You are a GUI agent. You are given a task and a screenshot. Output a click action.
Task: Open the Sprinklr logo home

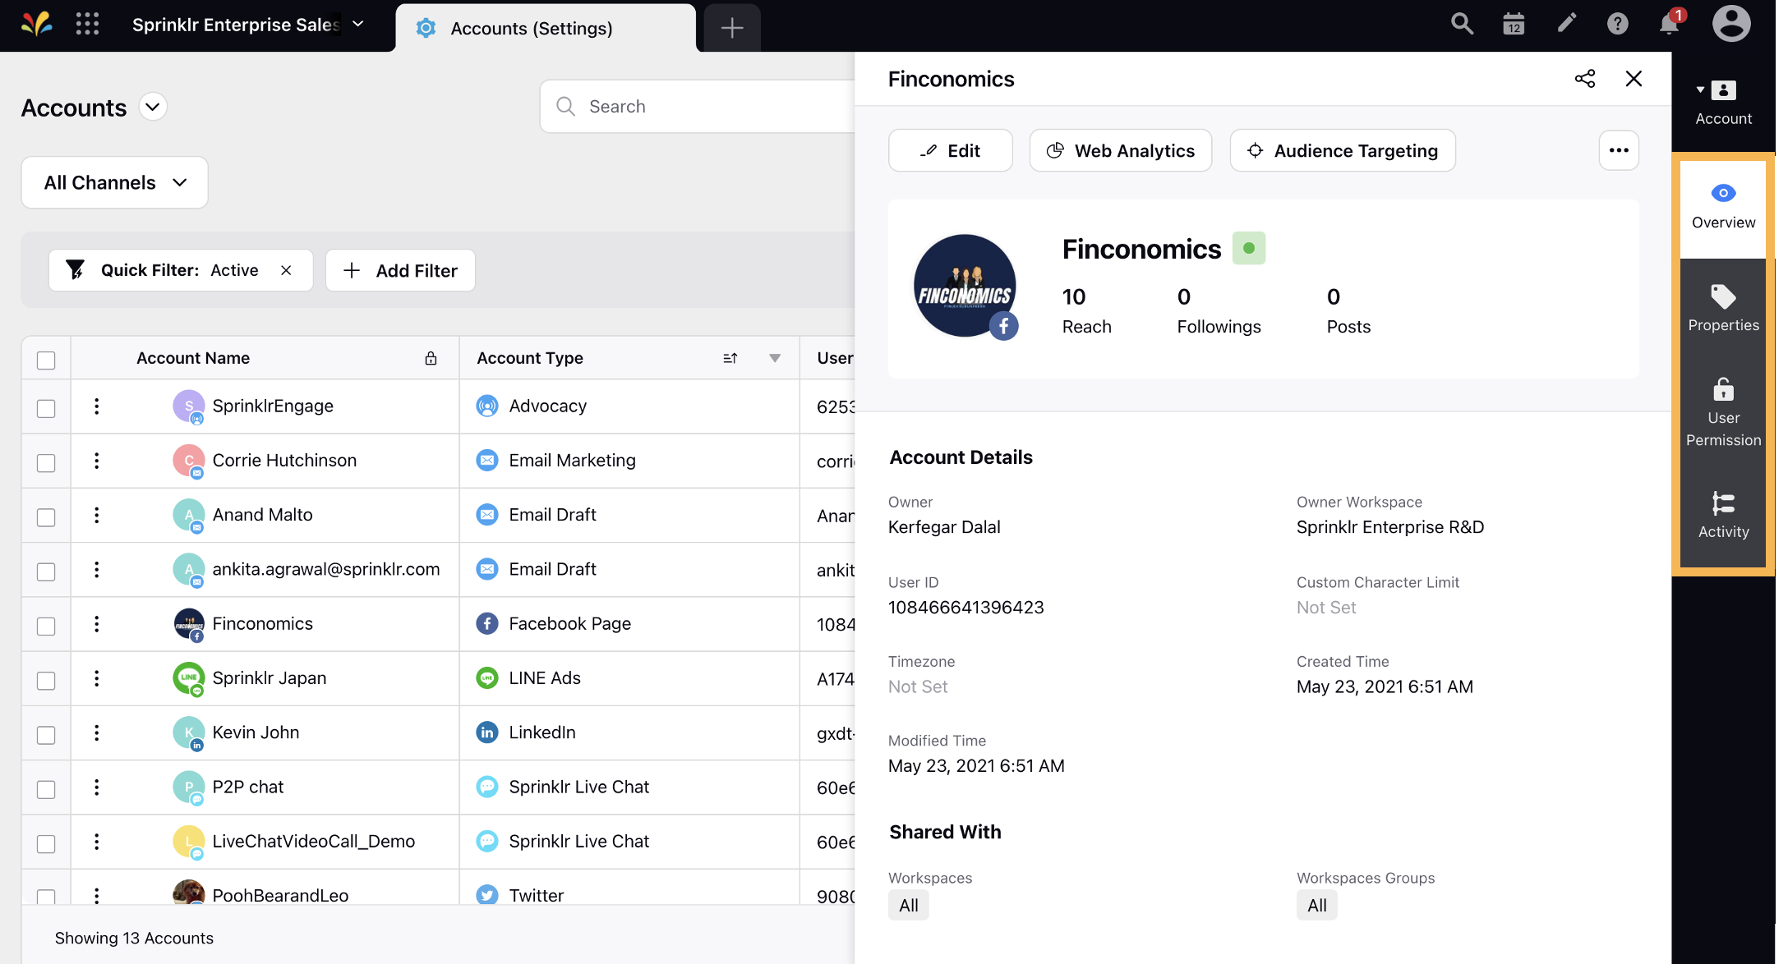pos(36,24)
